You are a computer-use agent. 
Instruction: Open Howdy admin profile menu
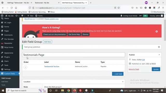[156, 16]
